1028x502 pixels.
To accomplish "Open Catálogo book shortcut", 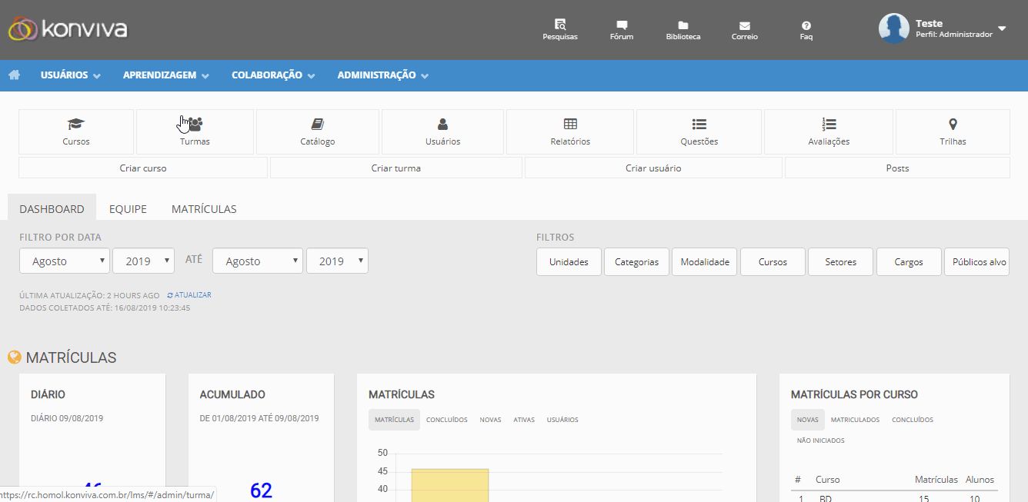I will coord(318,131).
